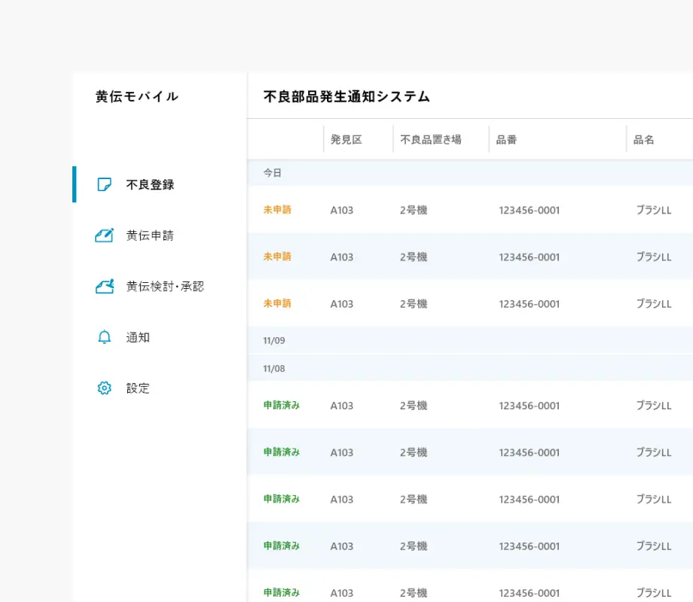
Task: Click the first 未申請 status under 今日
Action: (277, 210)
